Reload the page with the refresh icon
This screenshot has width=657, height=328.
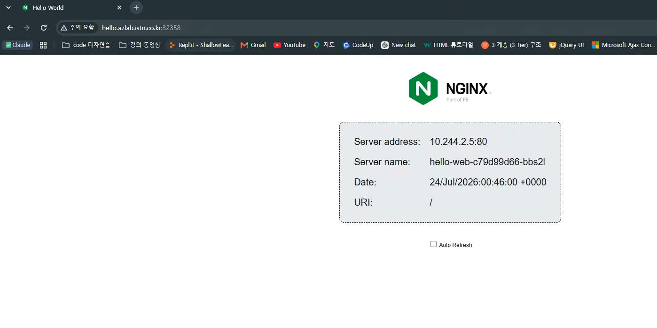click(x=44, y=28)
